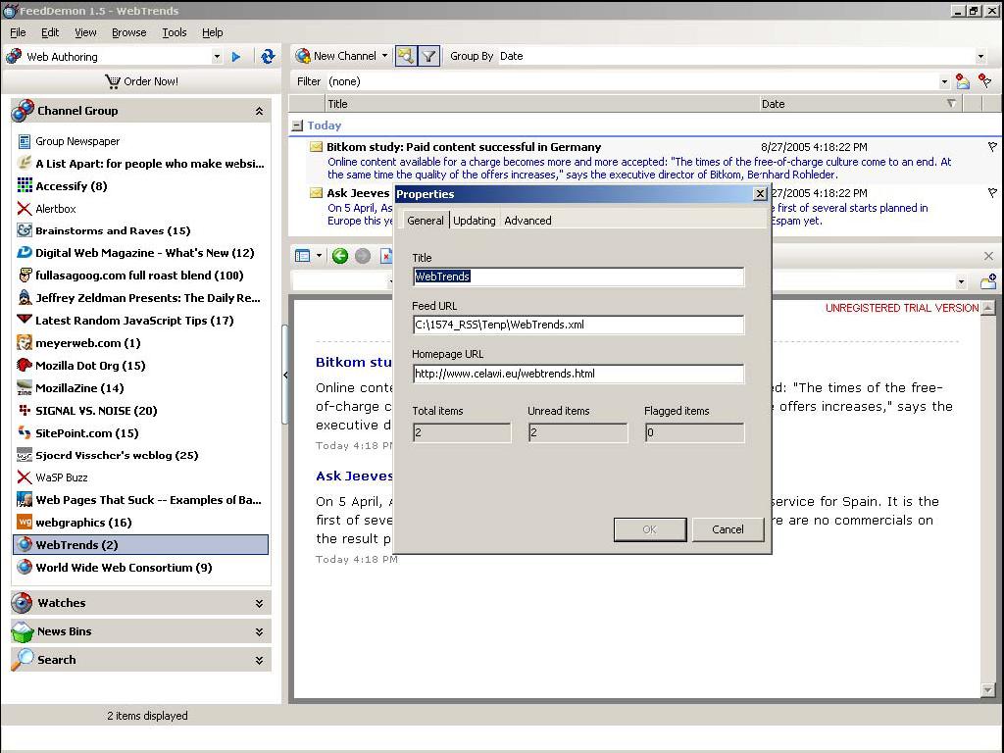1004x753 pixels.
Task: Expand the News Bins panel
Action: tap(259, 632)
